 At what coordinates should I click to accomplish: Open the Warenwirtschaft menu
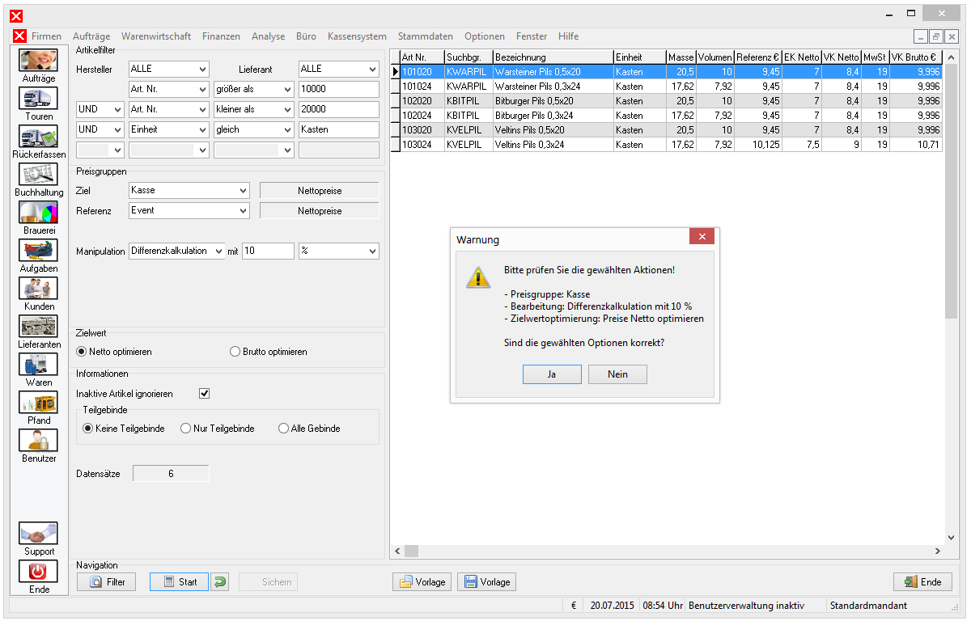[156, 36]
